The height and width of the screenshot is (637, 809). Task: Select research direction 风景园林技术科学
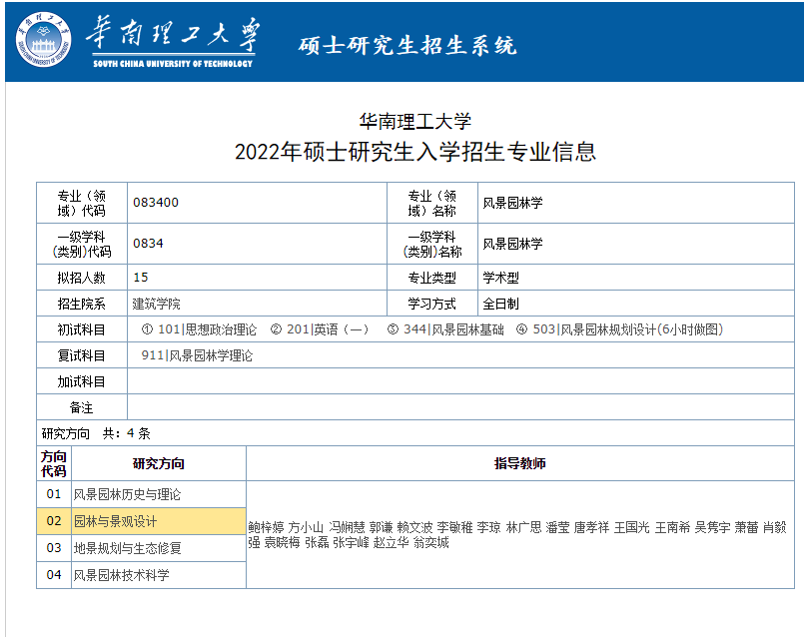pos(121,575)
